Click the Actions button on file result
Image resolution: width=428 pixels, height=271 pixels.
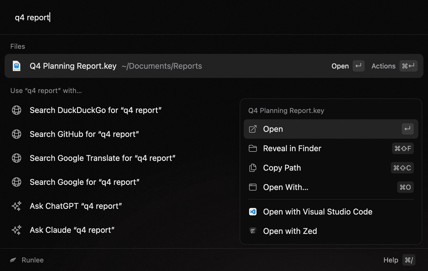[383, 66]
